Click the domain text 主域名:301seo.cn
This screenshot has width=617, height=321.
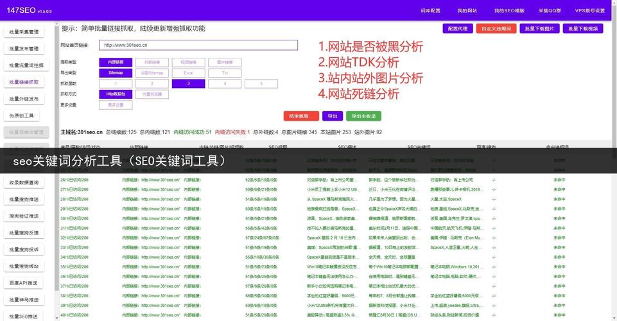coord(82,132)
